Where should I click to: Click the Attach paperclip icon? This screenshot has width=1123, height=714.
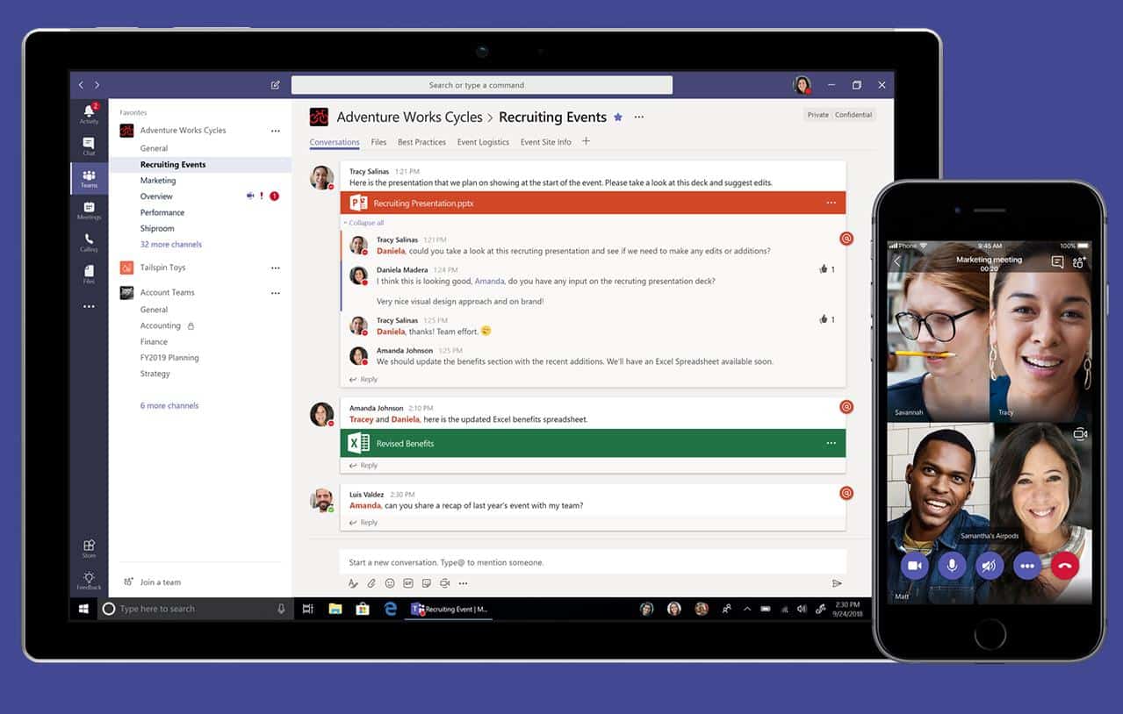[x=371, y=583]
